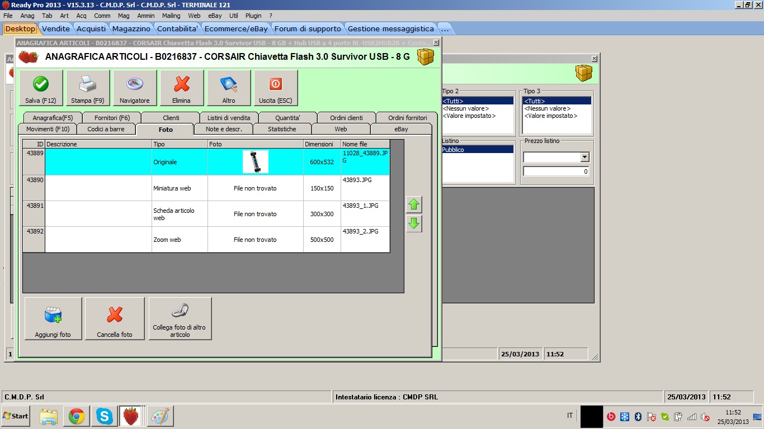Click the yellow boxes icon in article header
The height and width of the screenshot is (429, 764).
(426, 57)
